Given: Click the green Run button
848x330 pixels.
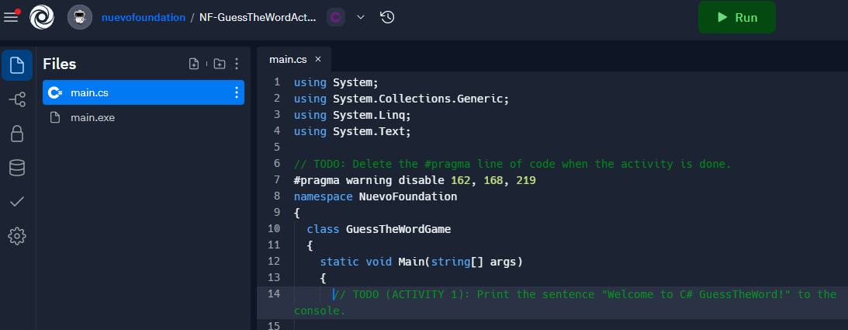Looking at the screenshot, I should coord(737,17).
